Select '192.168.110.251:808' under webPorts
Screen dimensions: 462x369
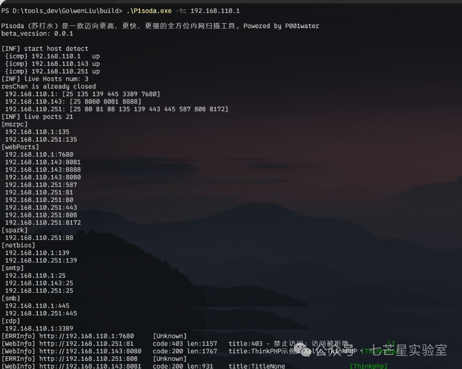[41, 215]
